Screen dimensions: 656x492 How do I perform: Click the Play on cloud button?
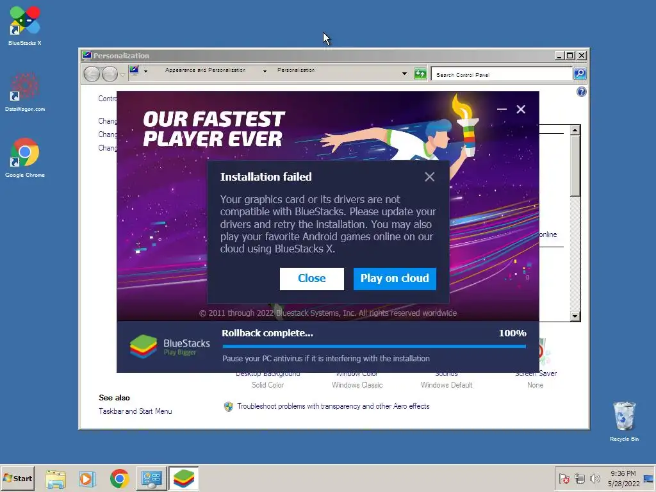(x=395, y=279)
